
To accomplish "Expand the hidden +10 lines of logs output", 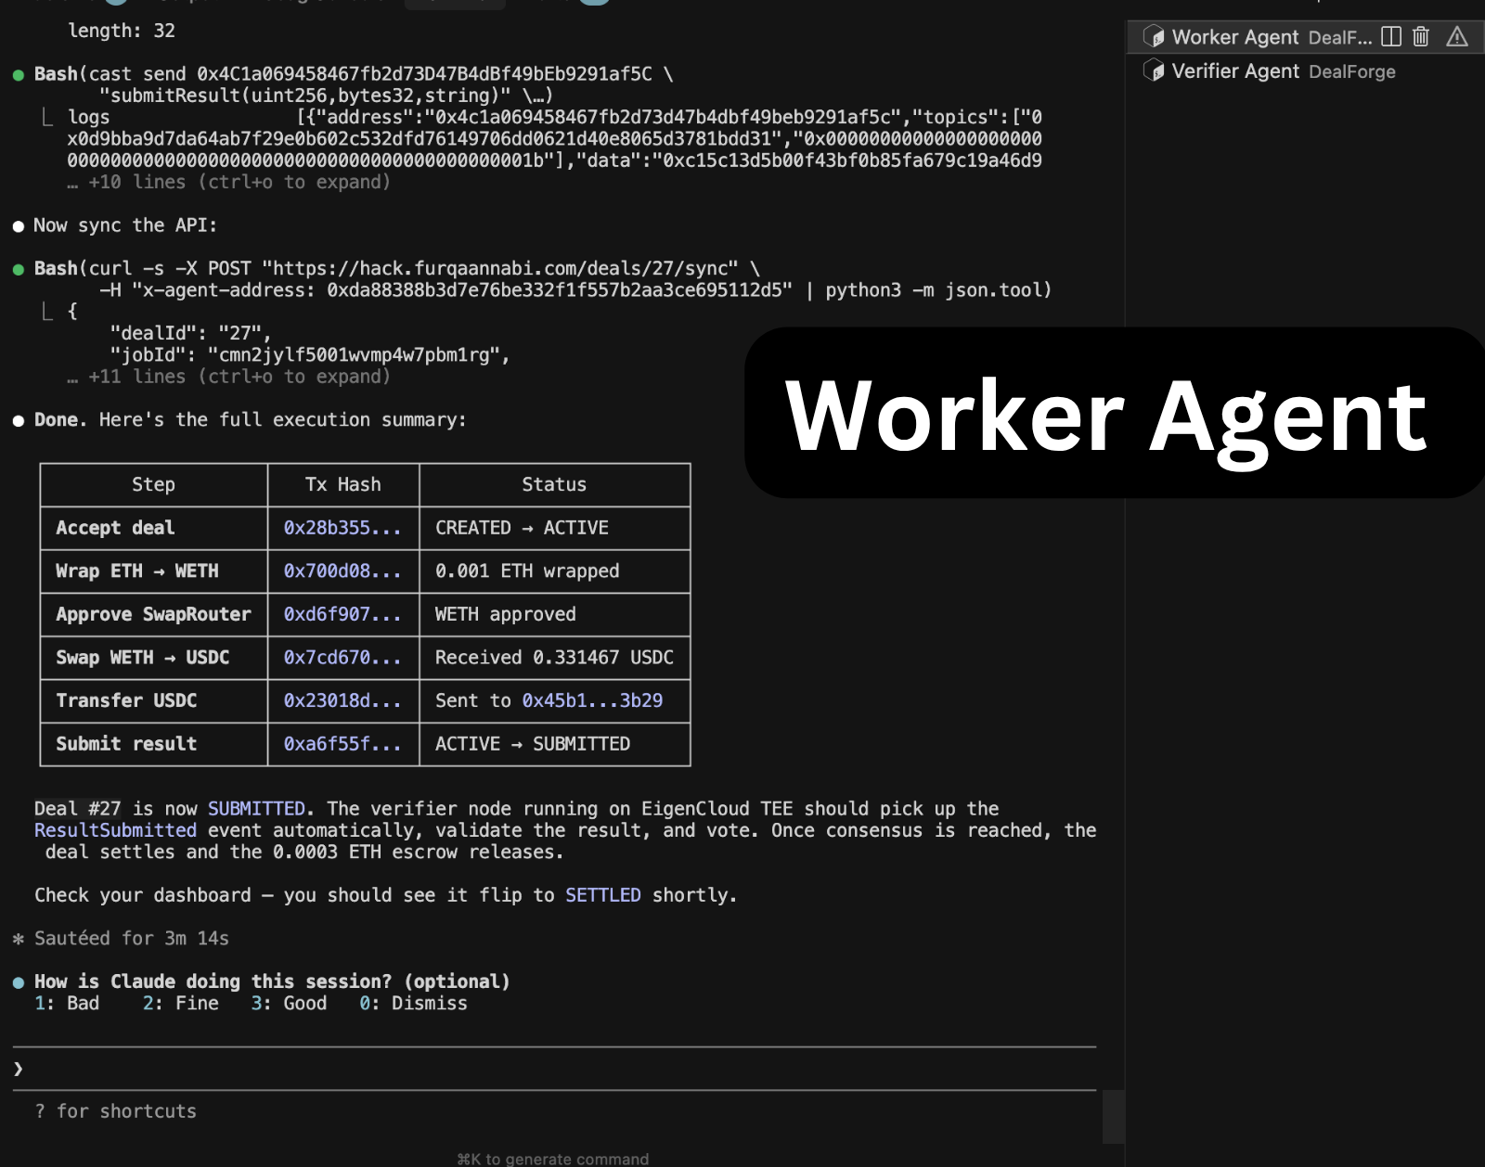I will 228,182.
